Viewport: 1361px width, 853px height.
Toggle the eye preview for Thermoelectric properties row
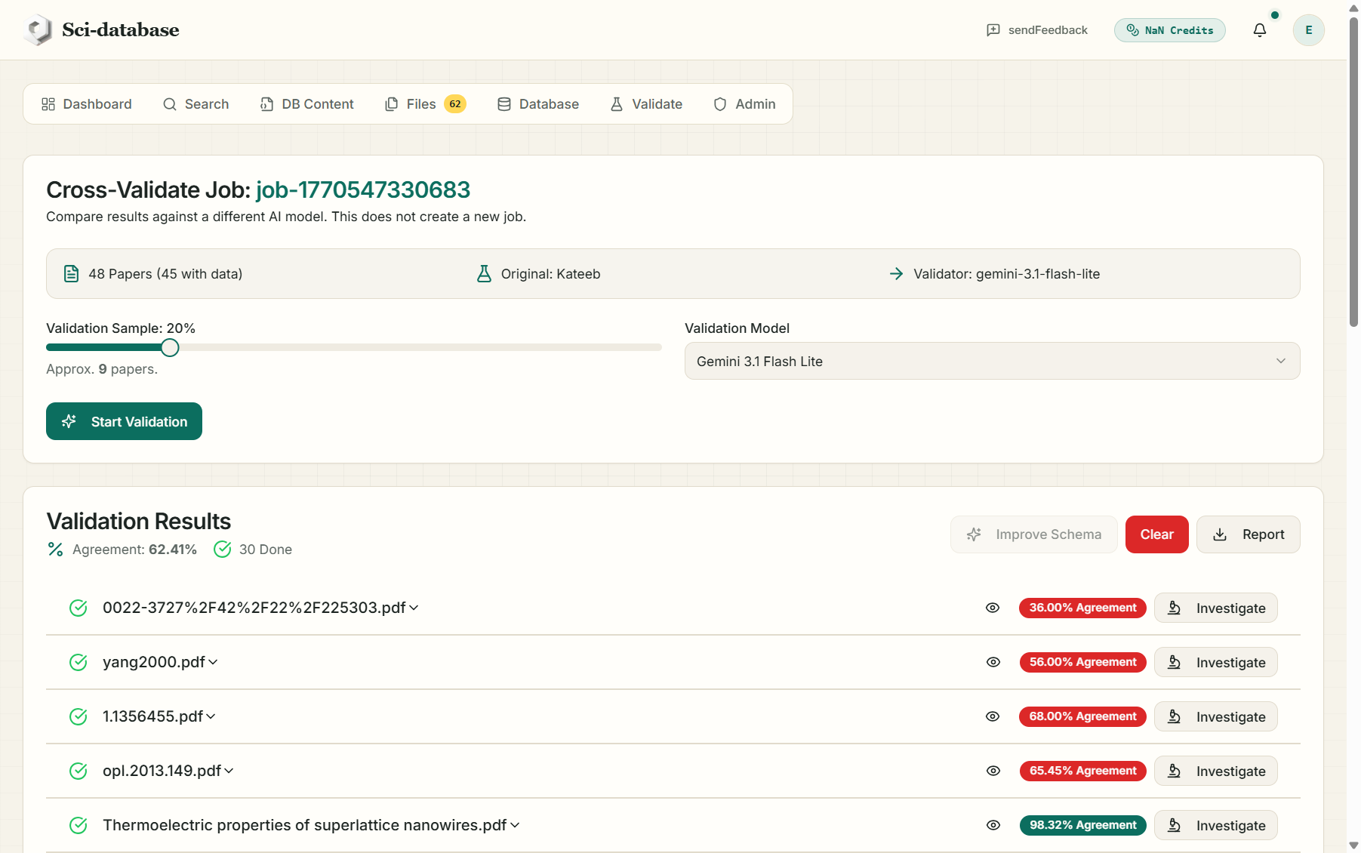[993, 825]
